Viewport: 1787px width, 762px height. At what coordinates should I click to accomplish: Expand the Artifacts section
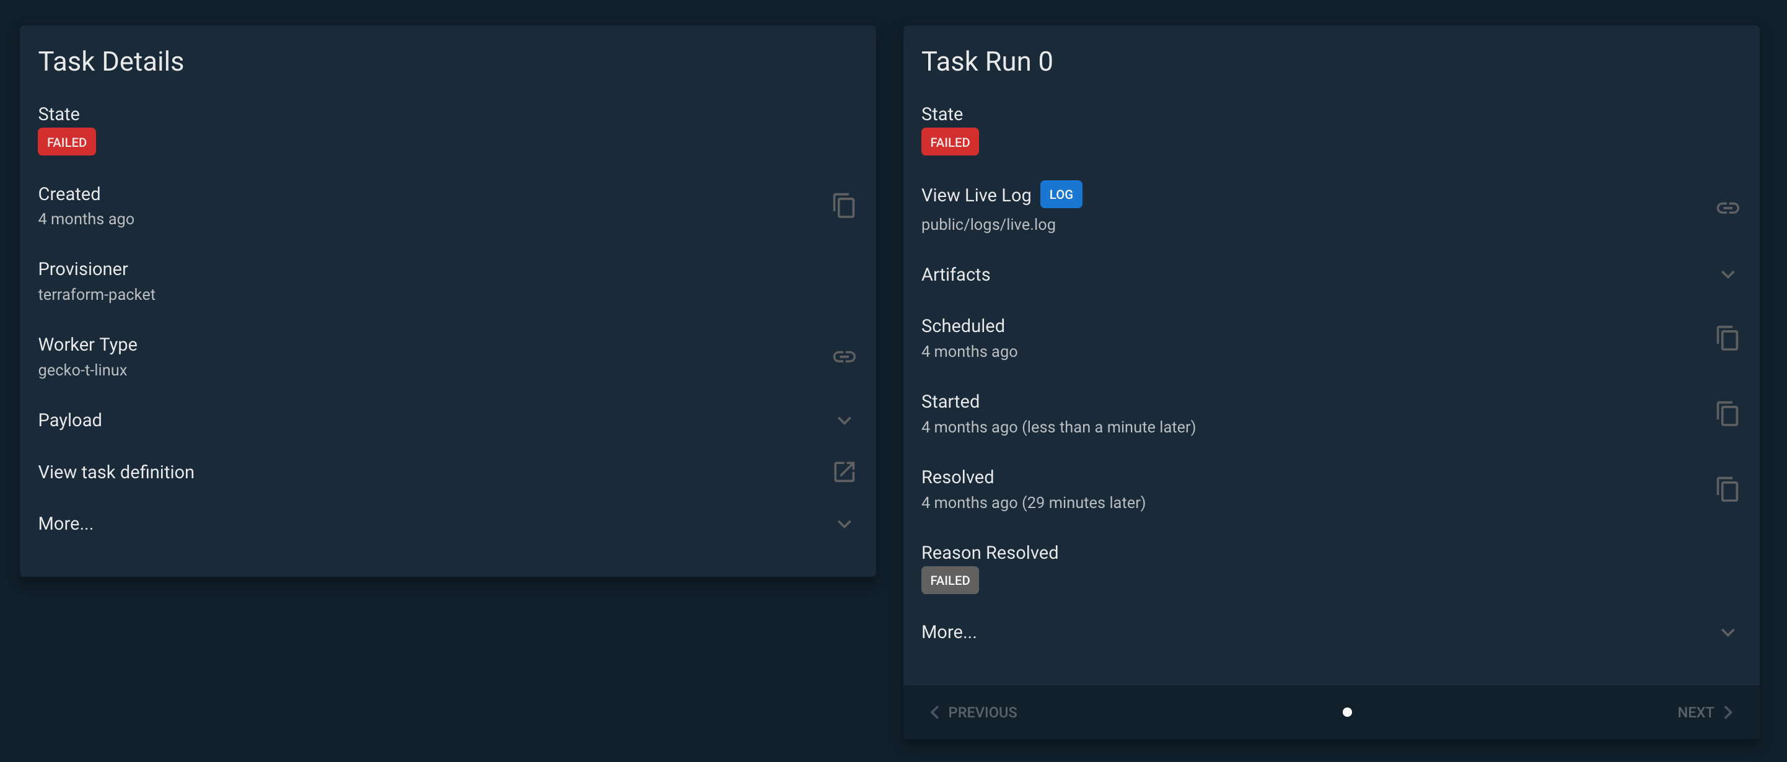pyautogui.click(x=1727, y=274)
